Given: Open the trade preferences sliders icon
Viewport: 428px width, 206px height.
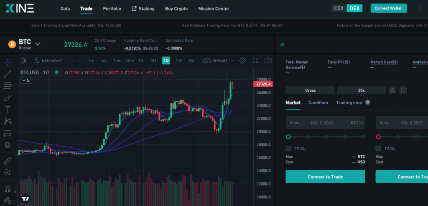Looking at the screenshot, I should (x=392, y=90).
